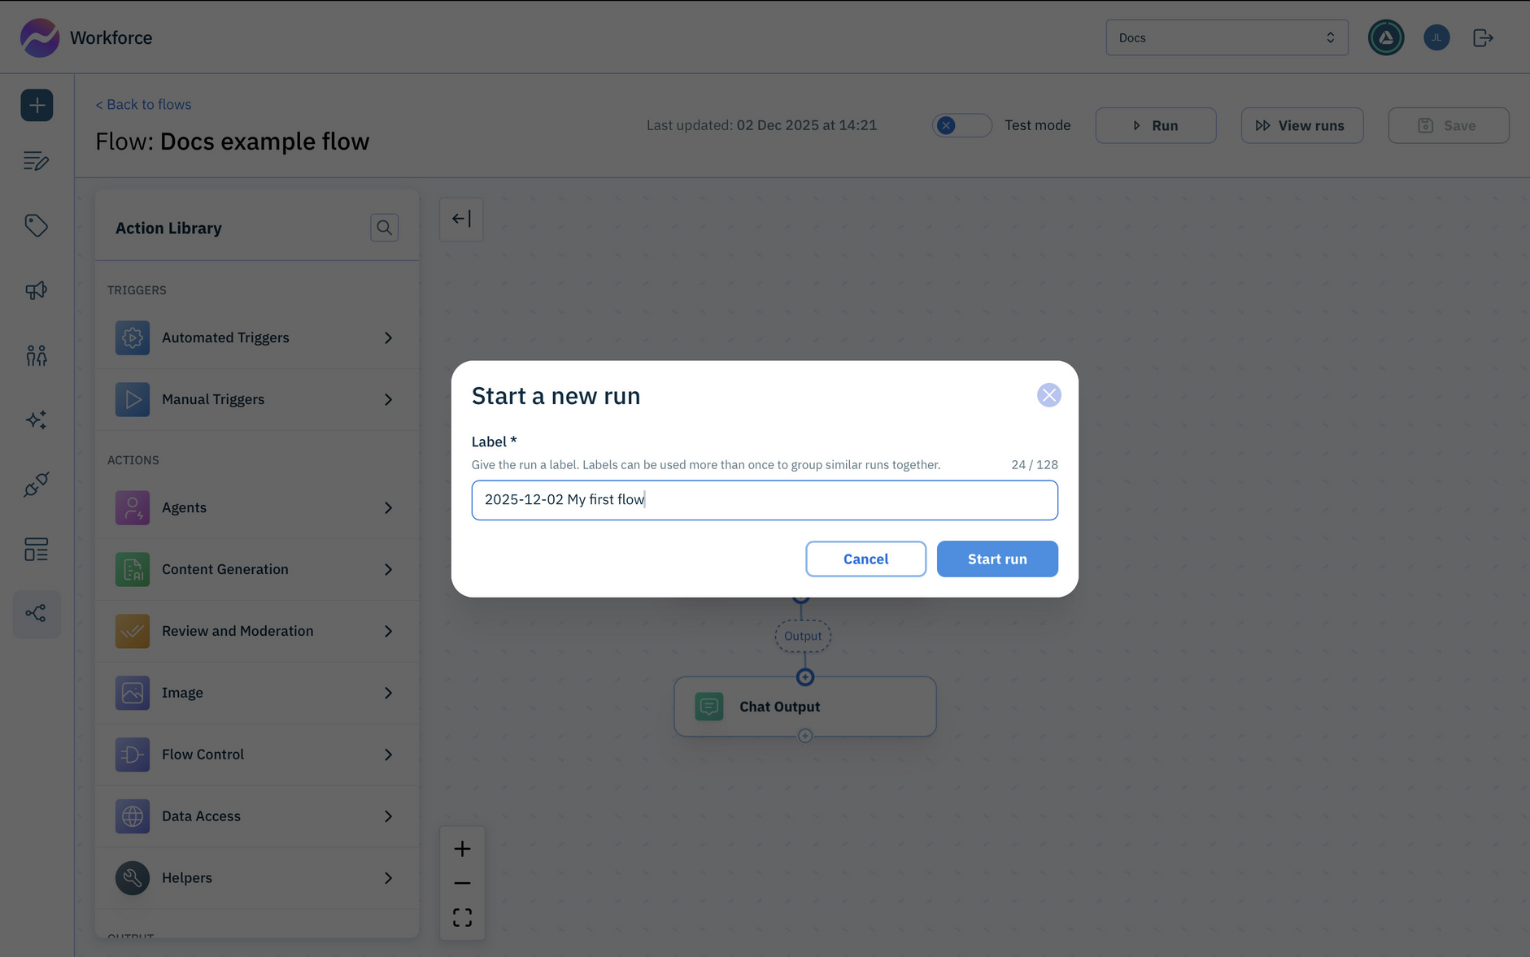The height and width of the screenshot is (957, 1530).
Task: Select the sparkles AI icon in sidebar
Action: point(37,420)
